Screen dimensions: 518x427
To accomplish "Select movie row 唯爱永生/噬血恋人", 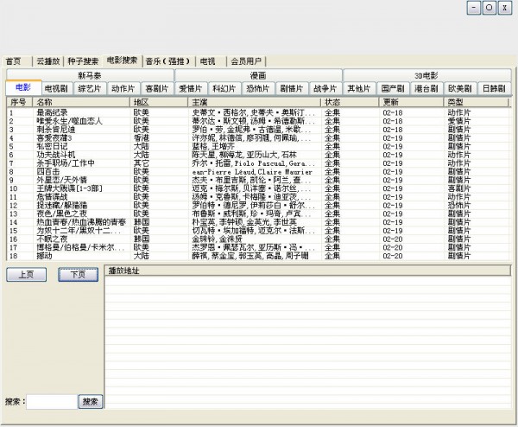I will pyautogui.click(x=257, y=121).
